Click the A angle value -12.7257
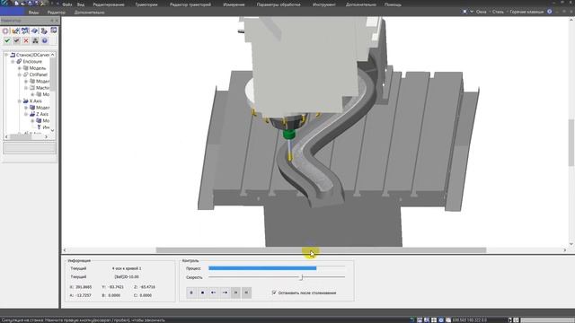 84,295
